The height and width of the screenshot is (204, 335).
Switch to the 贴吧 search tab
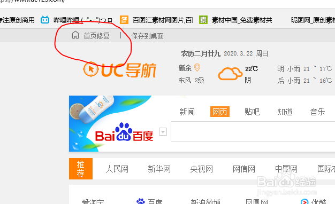coord(252,112)
